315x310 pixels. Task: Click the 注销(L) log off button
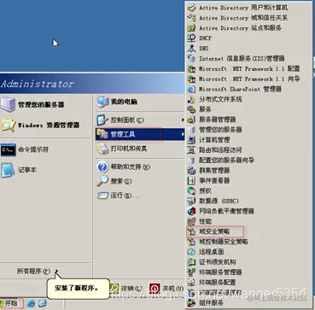pos(126,289)
